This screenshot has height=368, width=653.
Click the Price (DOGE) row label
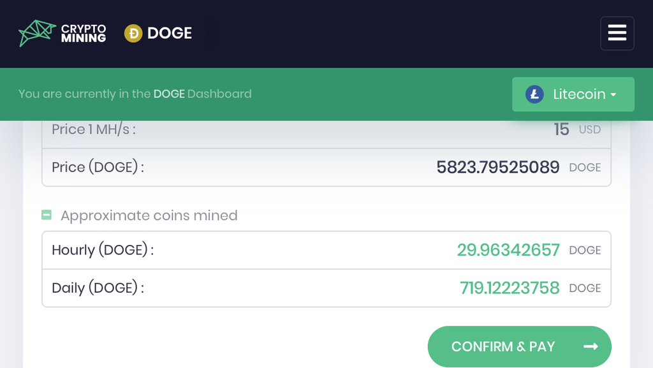coord(98,167)
